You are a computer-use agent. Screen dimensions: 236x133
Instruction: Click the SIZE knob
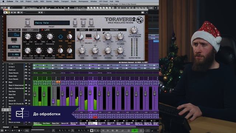(x=28, y=37)
